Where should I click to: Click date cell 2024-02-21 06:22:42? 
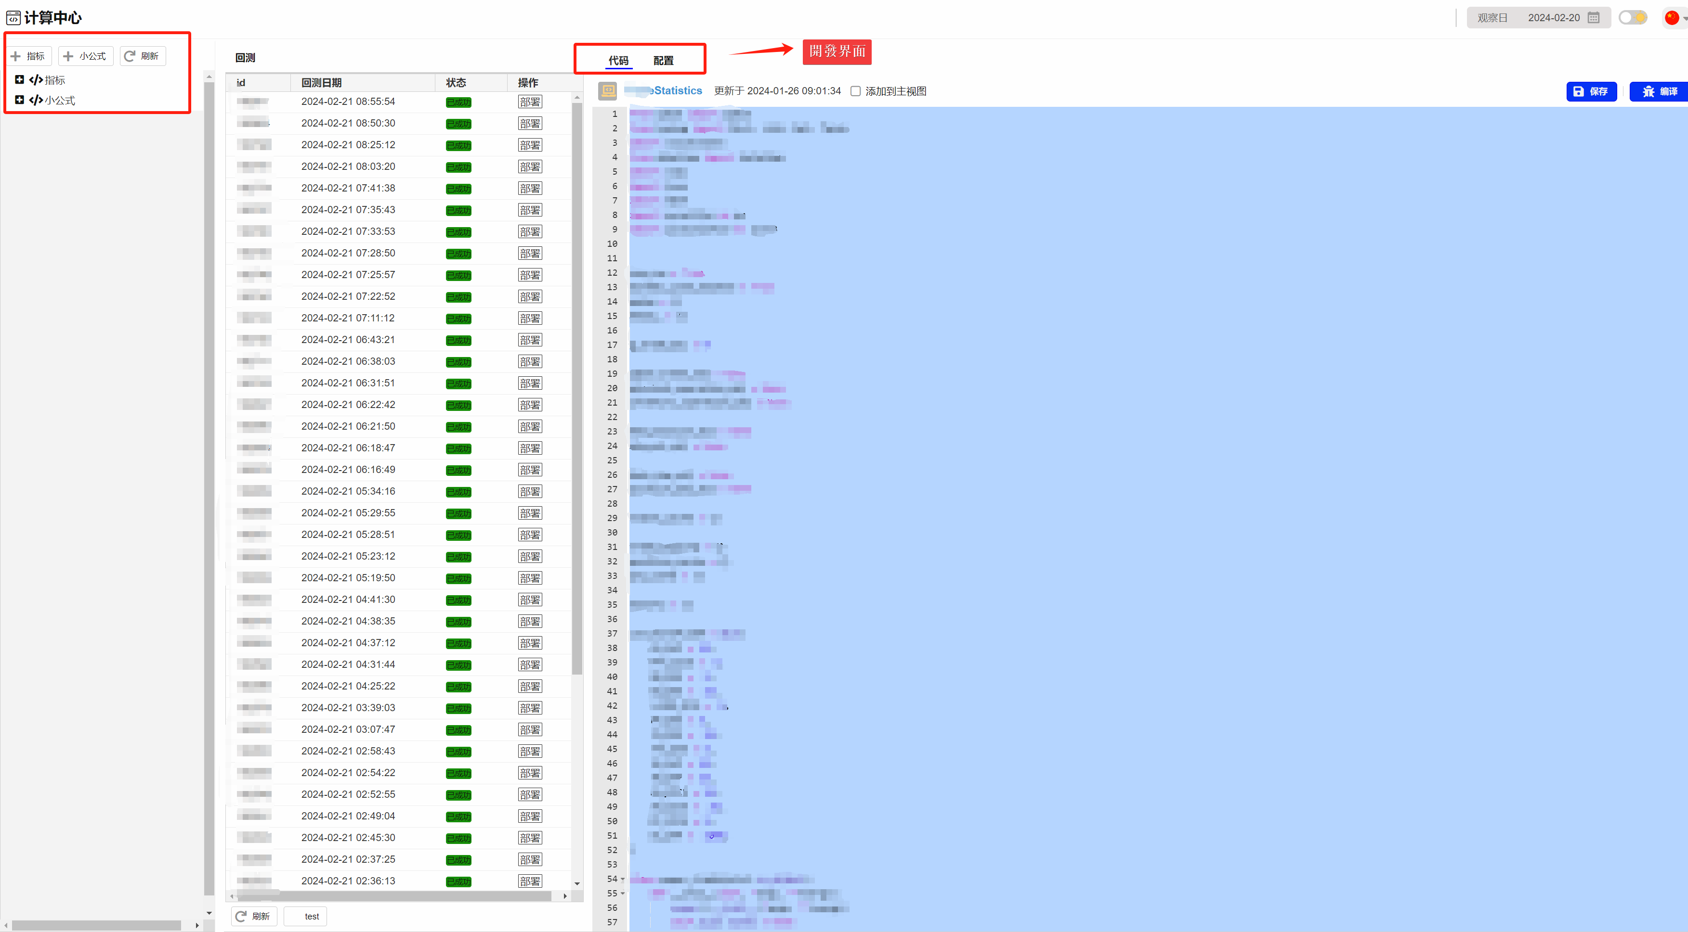pyautogui.click(x=348, y=405)
